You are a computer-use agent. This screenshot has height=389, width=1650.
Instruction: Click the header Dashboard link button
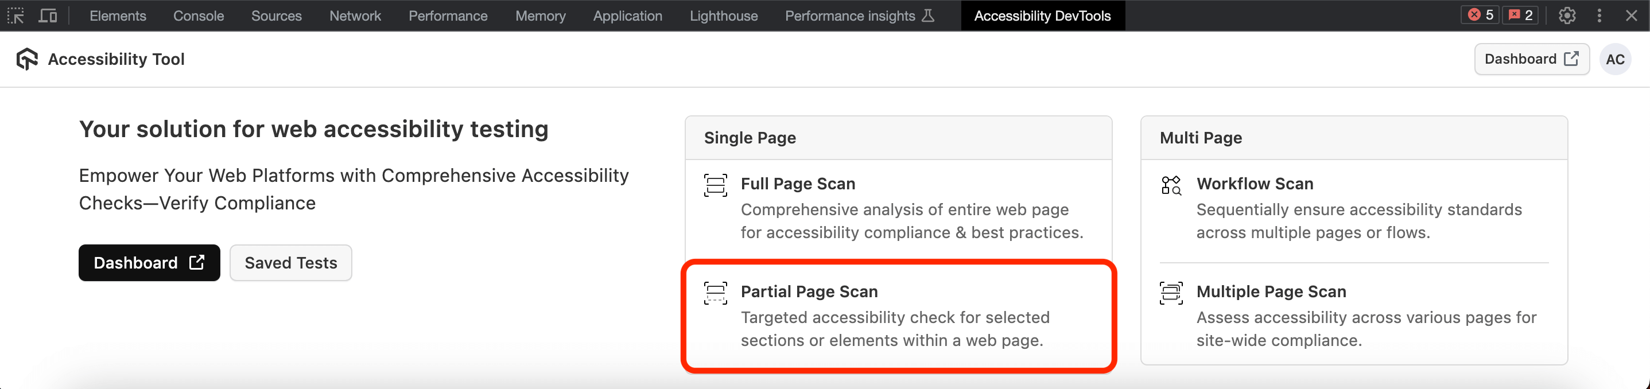[1532, 59]
